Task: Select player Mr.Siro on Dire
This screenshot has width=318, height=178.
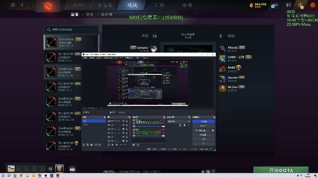Action: (233, 87)
